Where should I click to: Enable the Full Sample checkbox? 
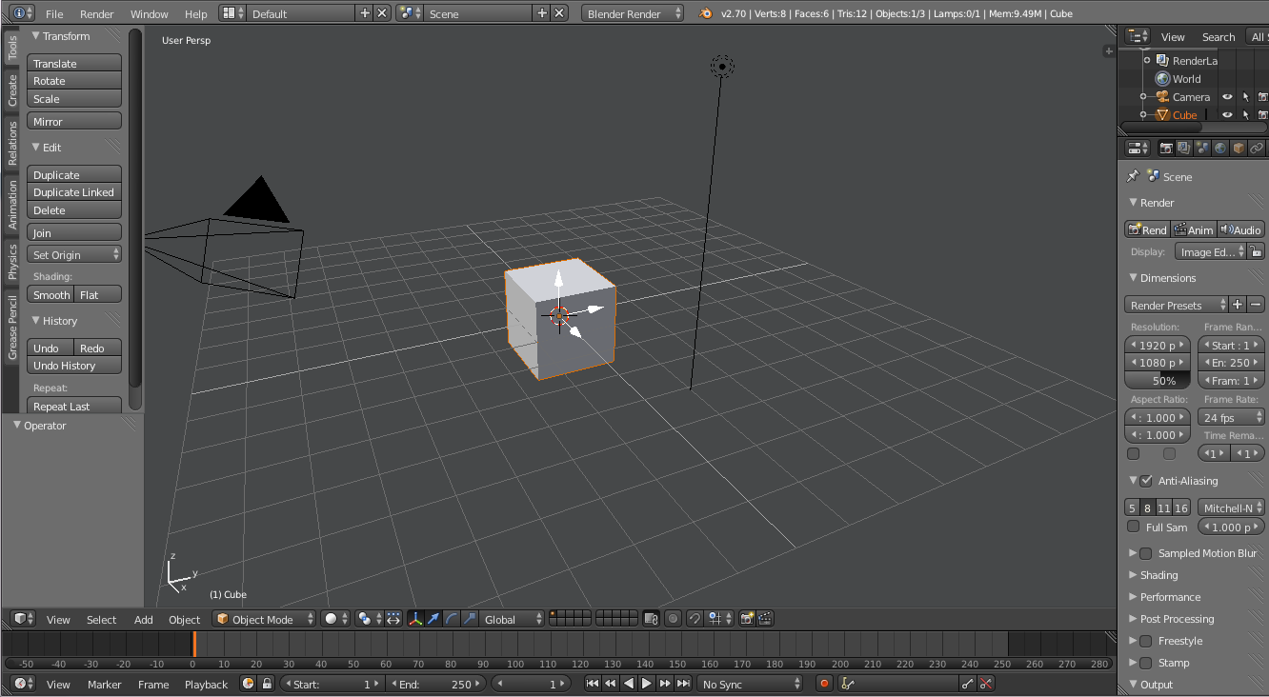(1133, 527)
